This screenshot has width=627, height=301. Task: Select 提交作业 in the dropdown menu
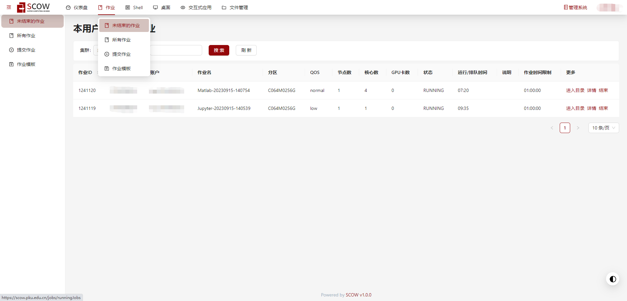(x=121, y=54)
